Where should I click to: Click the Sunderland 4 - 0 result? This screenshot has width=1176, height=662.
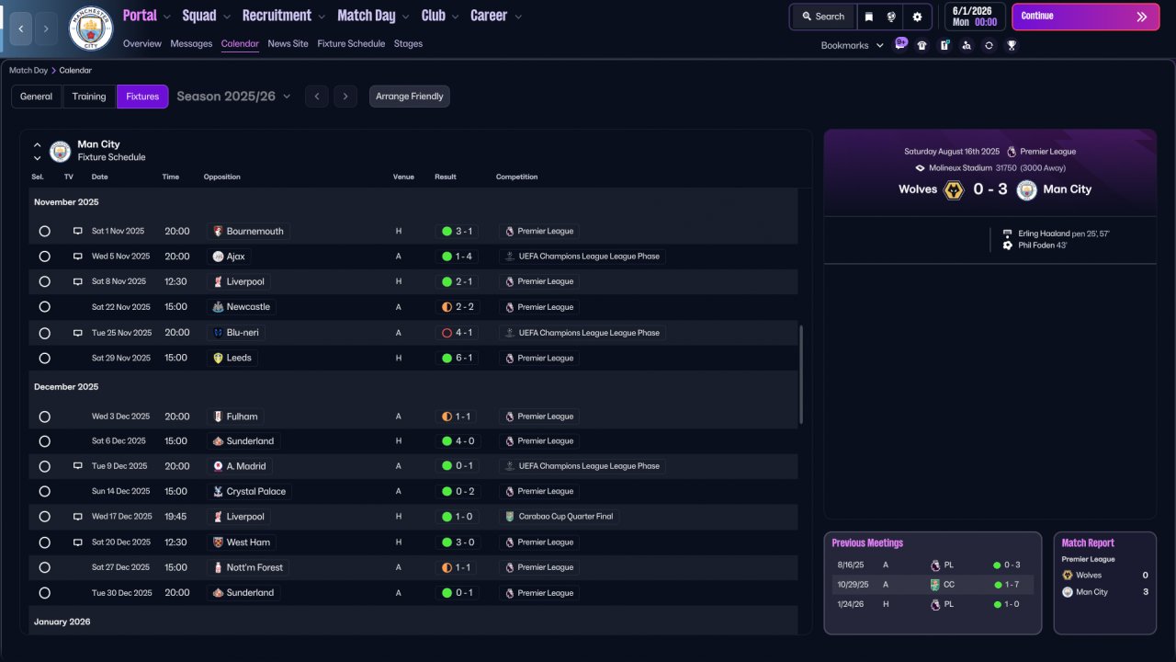[x=458, y=441]
